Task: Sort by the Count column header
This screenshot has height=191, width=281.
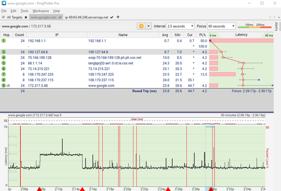Action: point(20,35)
